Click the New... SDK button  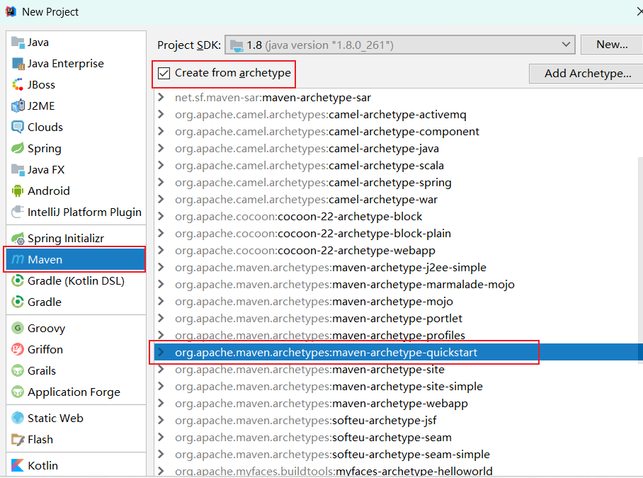[x=612, y=45]
